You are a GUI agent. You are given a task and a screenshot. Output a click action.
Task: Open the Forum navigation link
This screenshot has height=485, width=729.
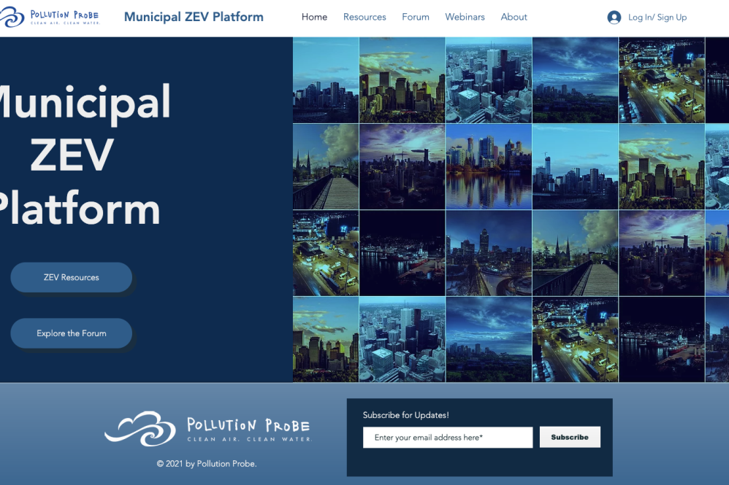pos(416,18)
